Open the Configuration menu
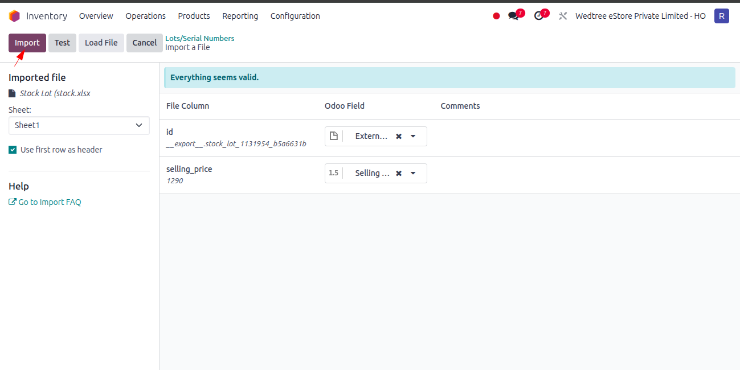740x370 pixels. pyautogui.click(x=295, y=16)
